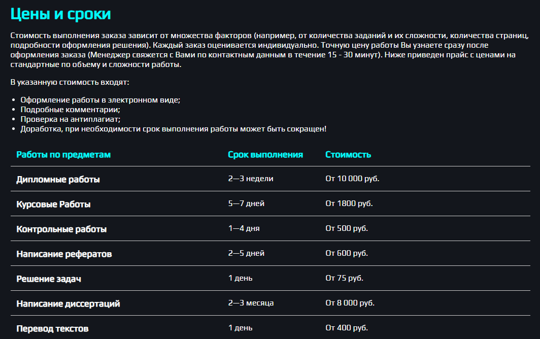This screenshot has width=540, height=339.
Task: Click the price "От 1800 руб."
Action: pyautogui.click(x=349, y=204)
